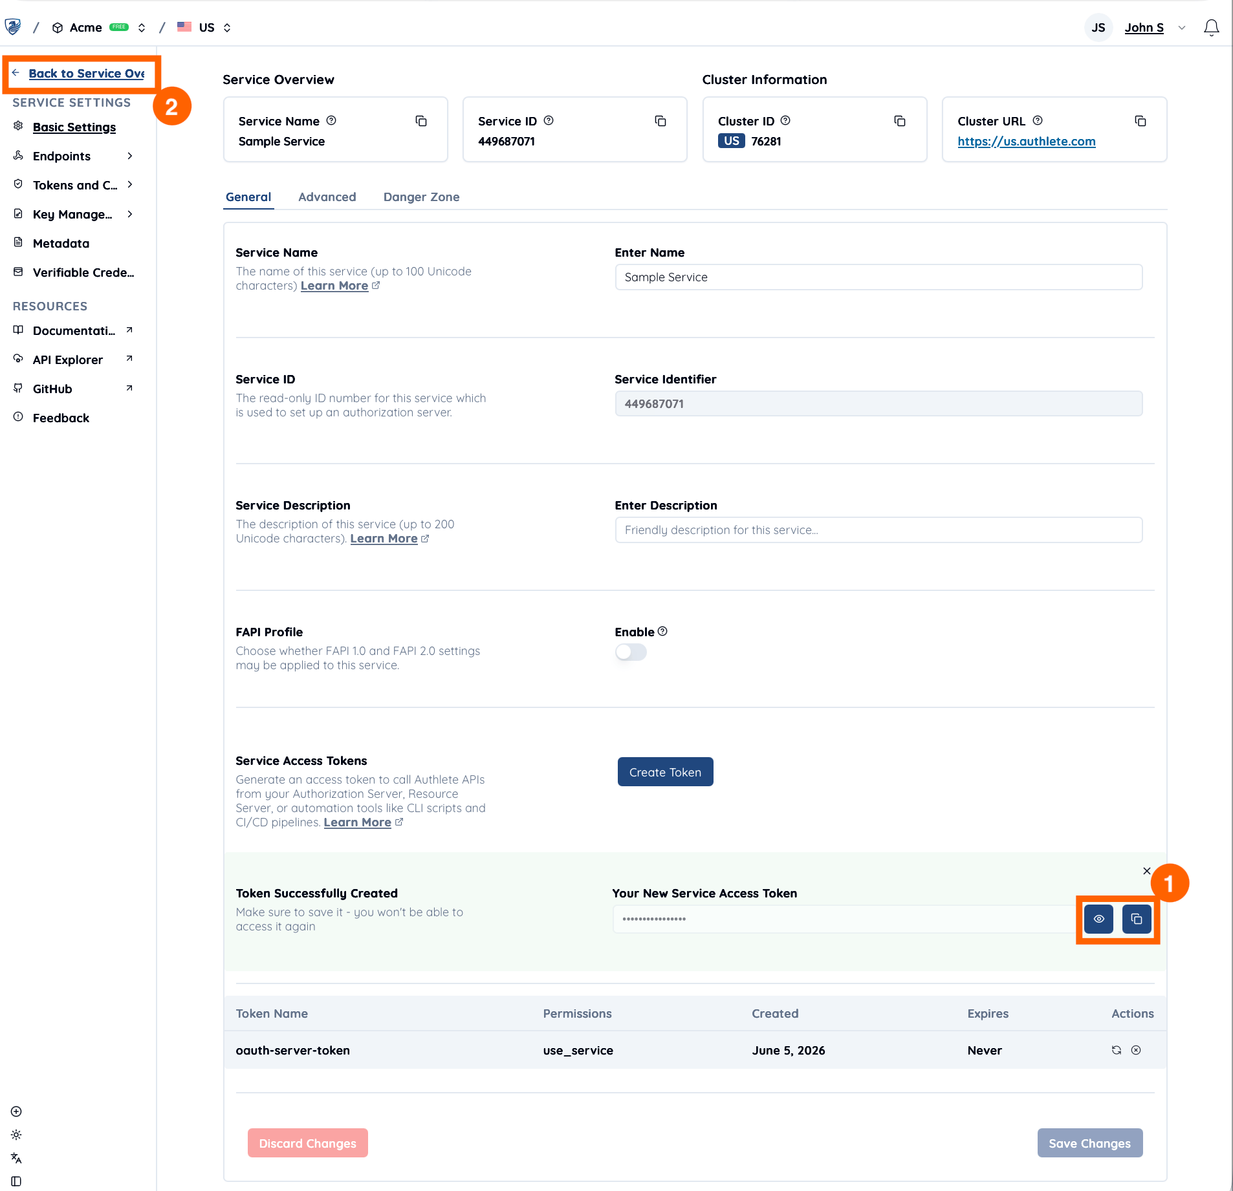Switch to the General tab
Image resolution: width=1233 pixels, height=1191 pixels.
(248, 197)
